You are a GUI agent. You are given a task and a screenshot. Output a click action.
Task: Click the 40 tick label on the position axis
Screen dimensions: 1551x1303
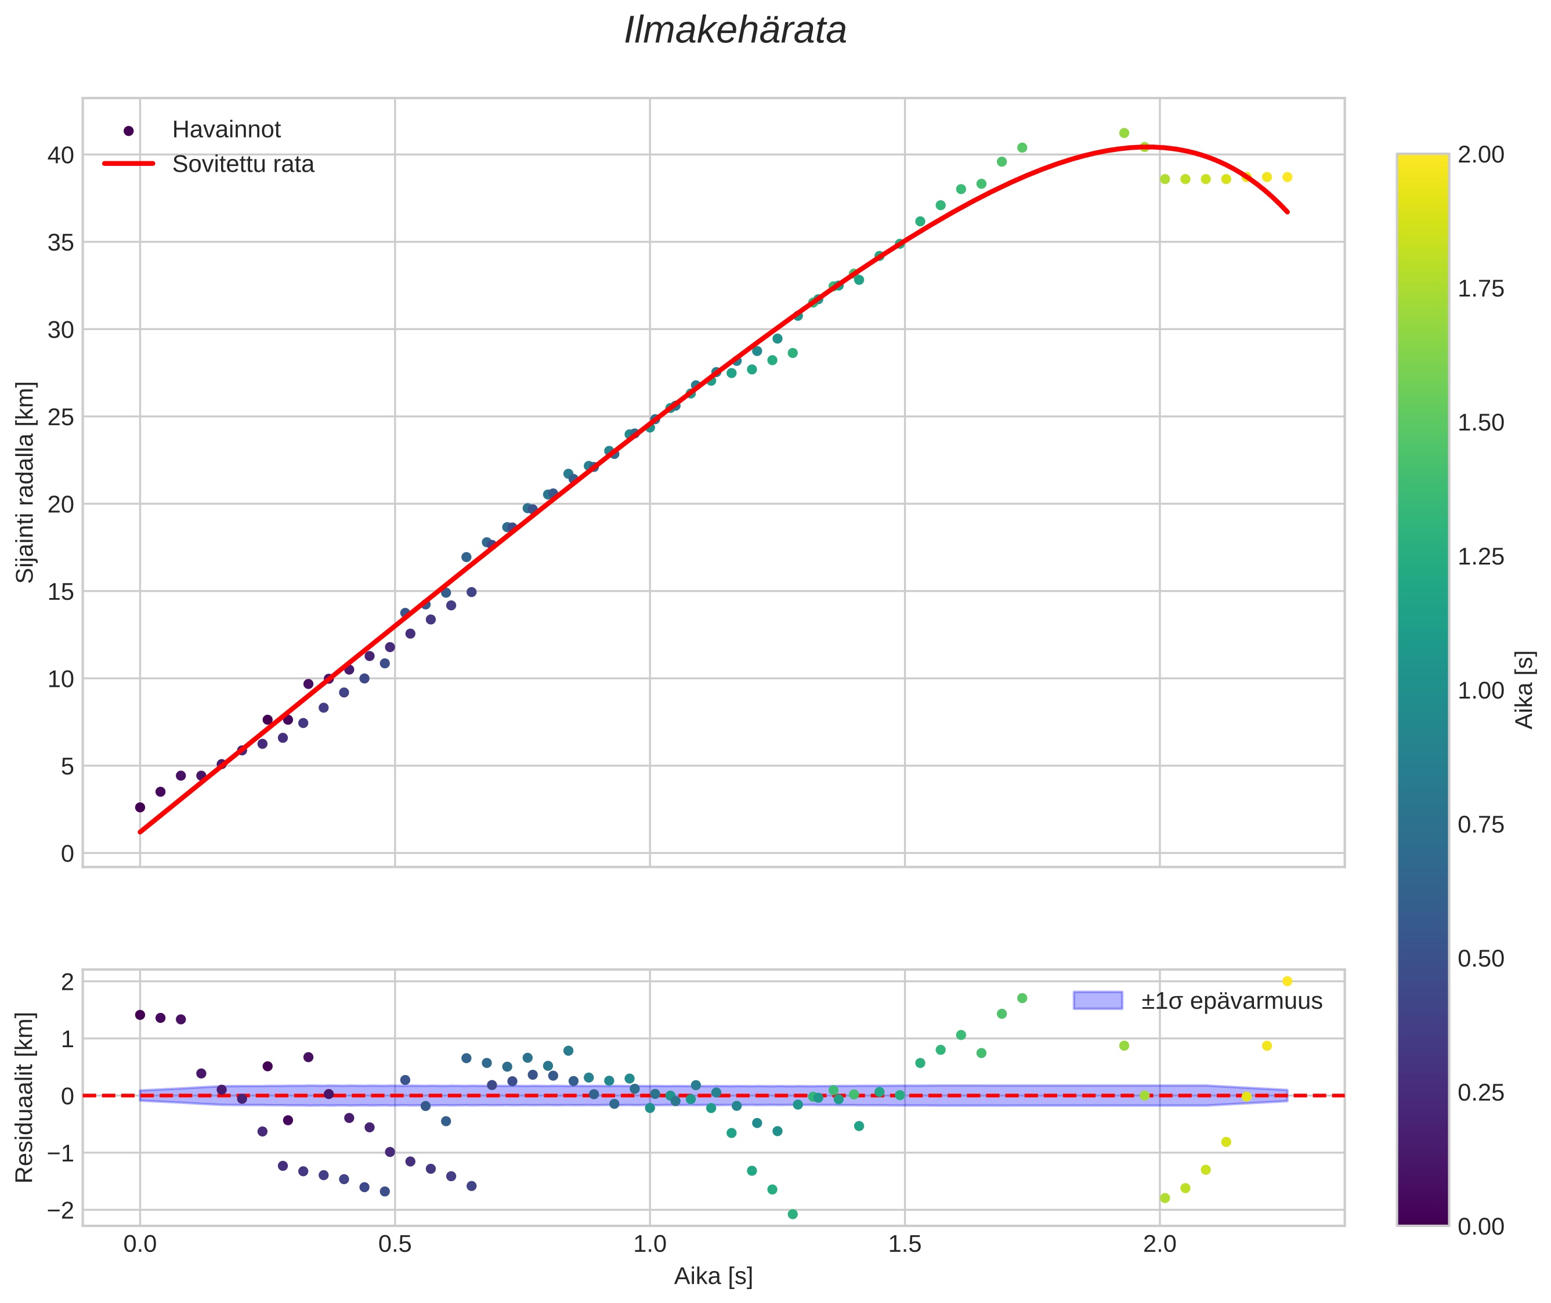point(62,155)
